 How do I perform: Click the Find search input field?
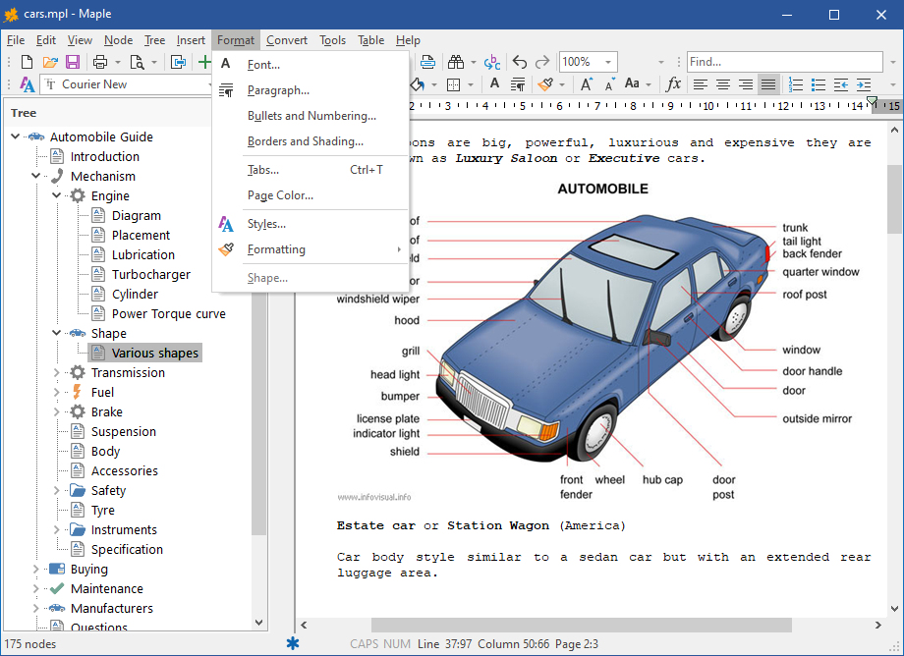785,62
